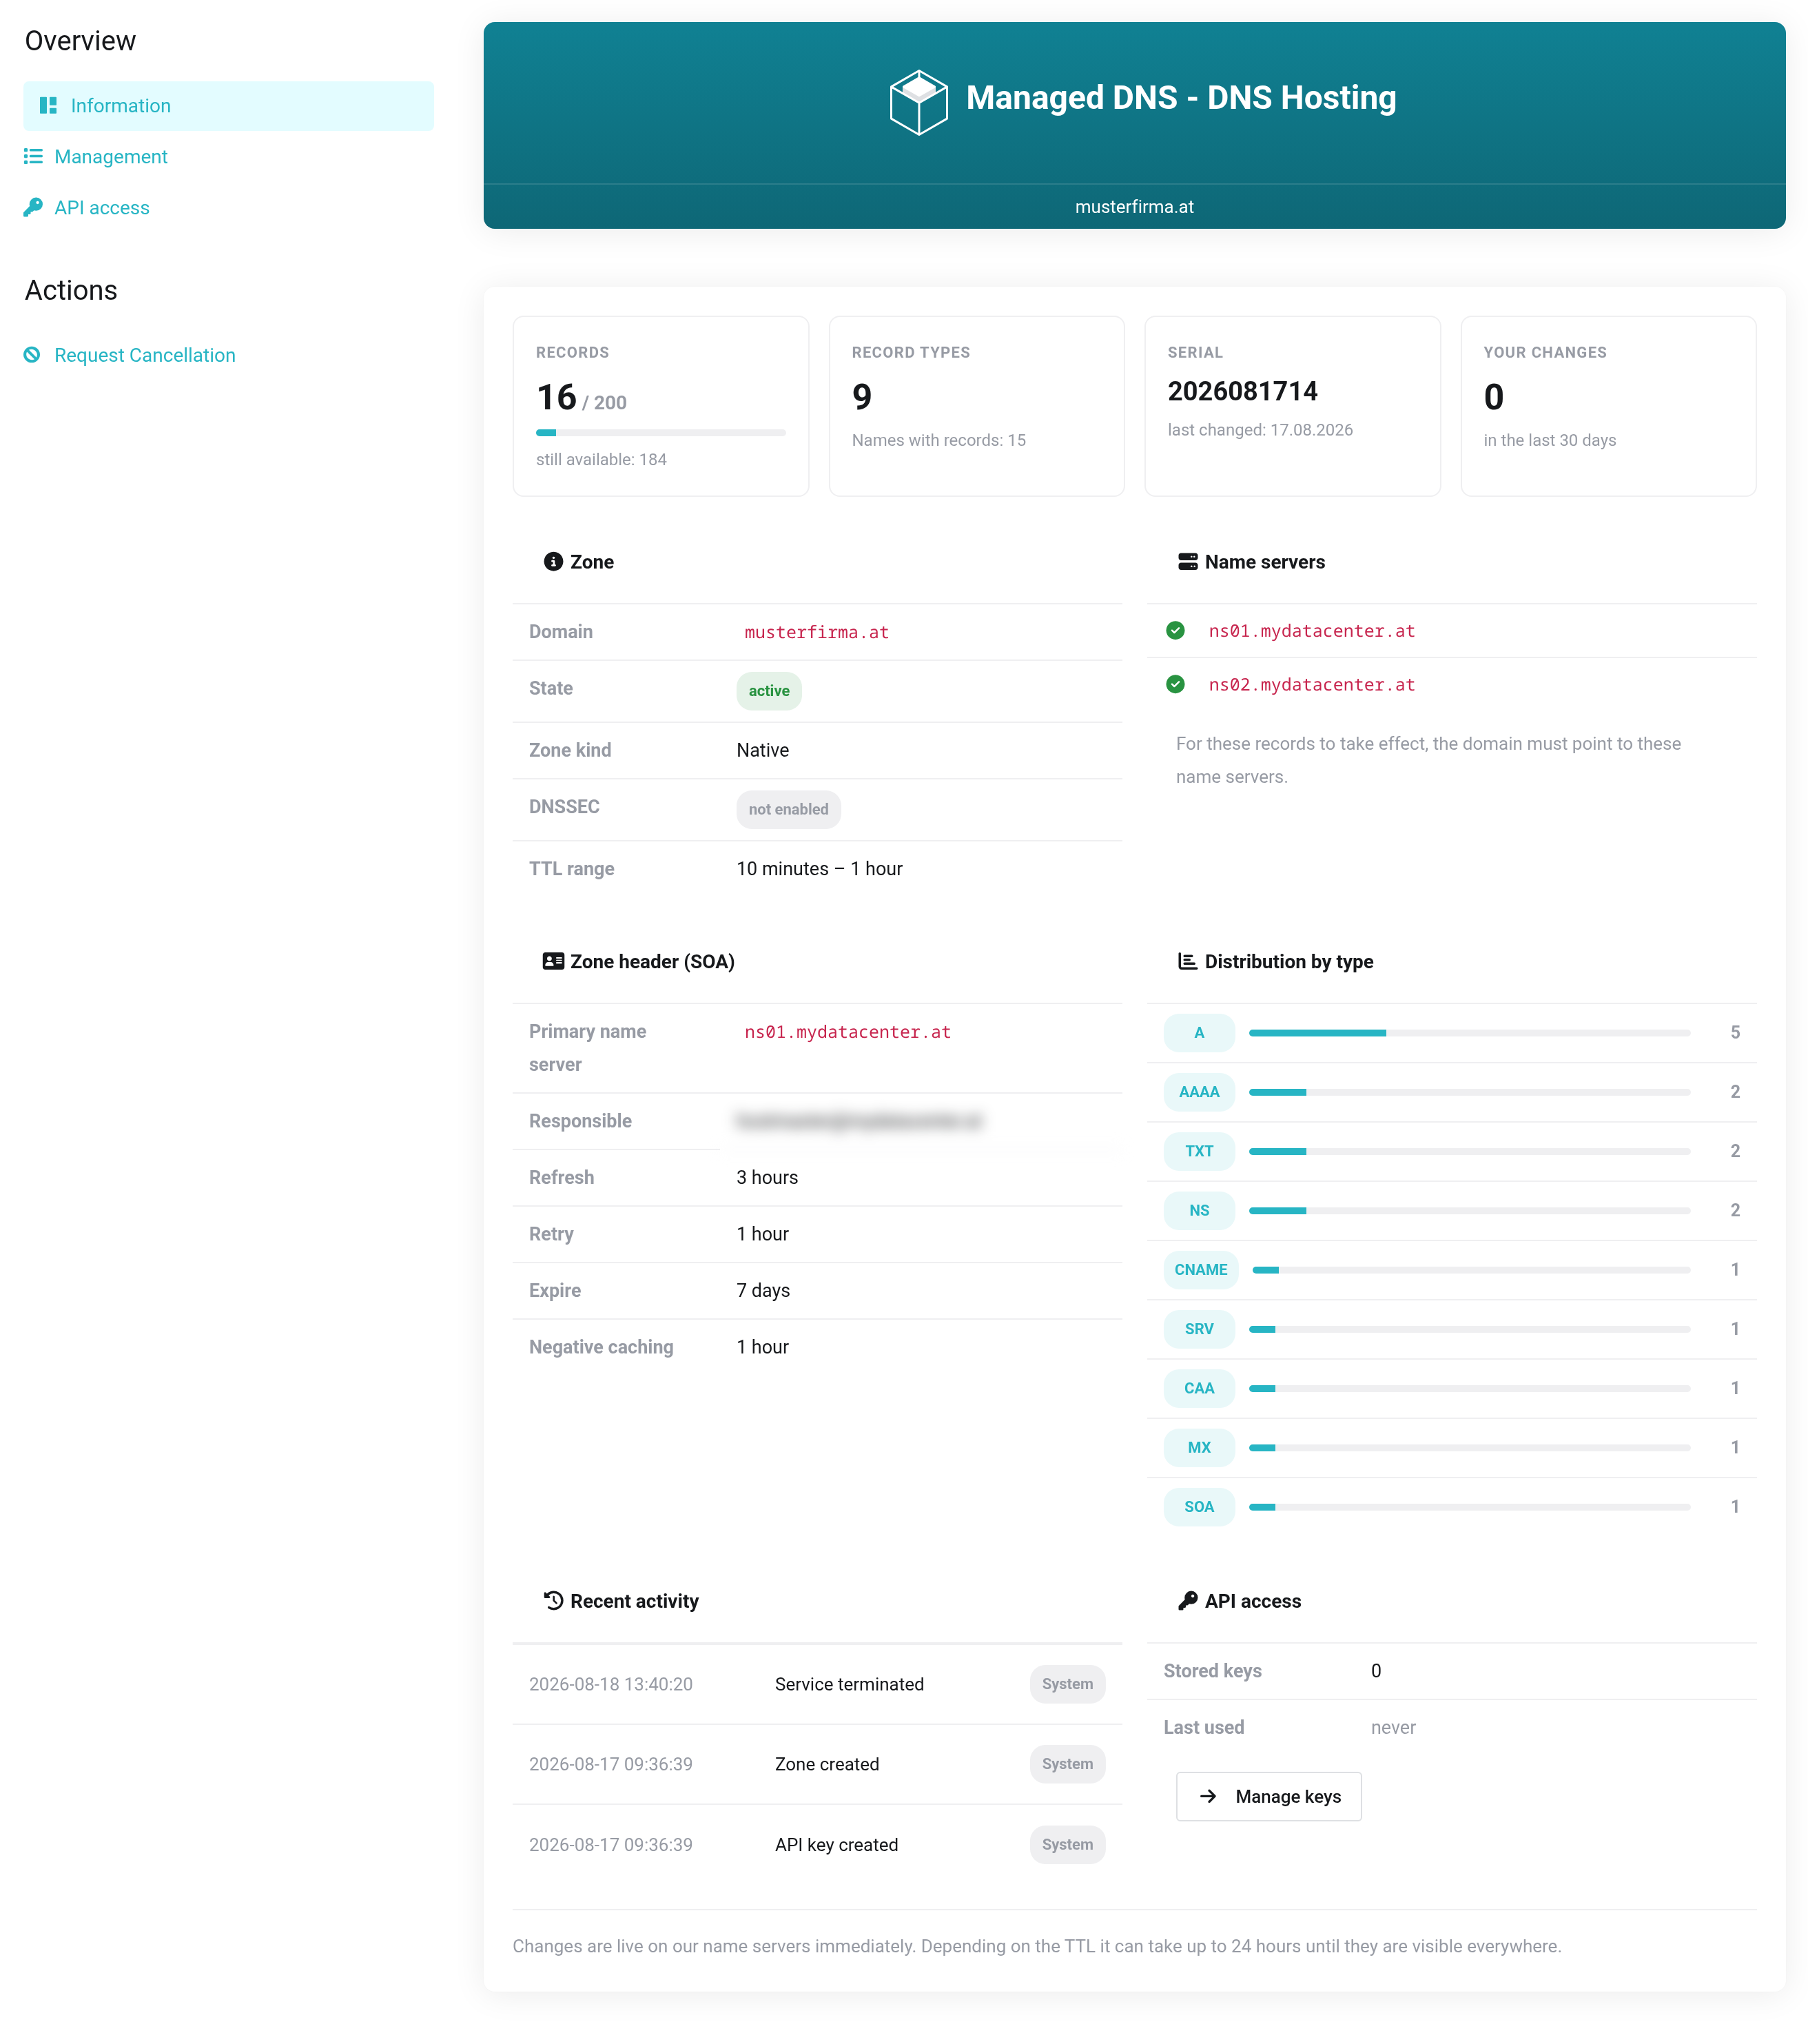Click the green check next to ns02.mydatacenter.at
The height and width of the screenshot is (2044, 1808).
[x=1175, y=685]
